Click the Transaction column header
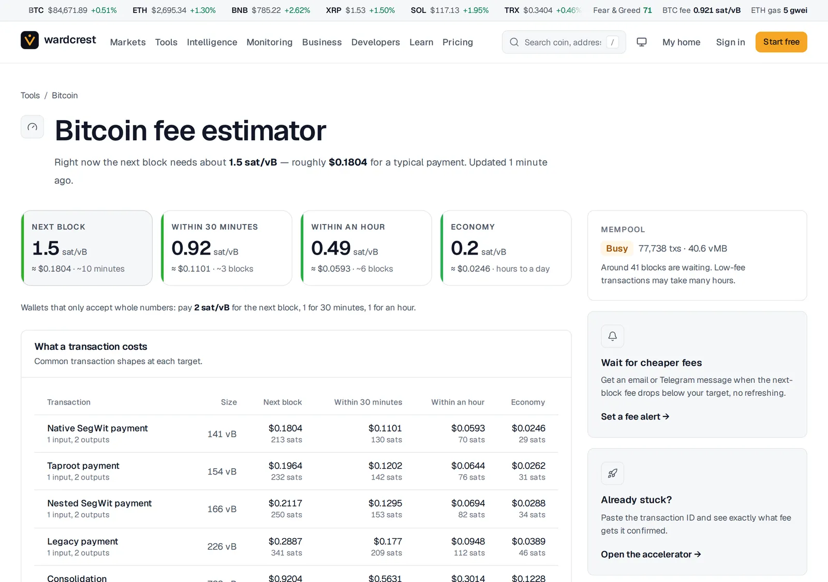The height and width of the screenshot is (582, 828). pos(69,402)
